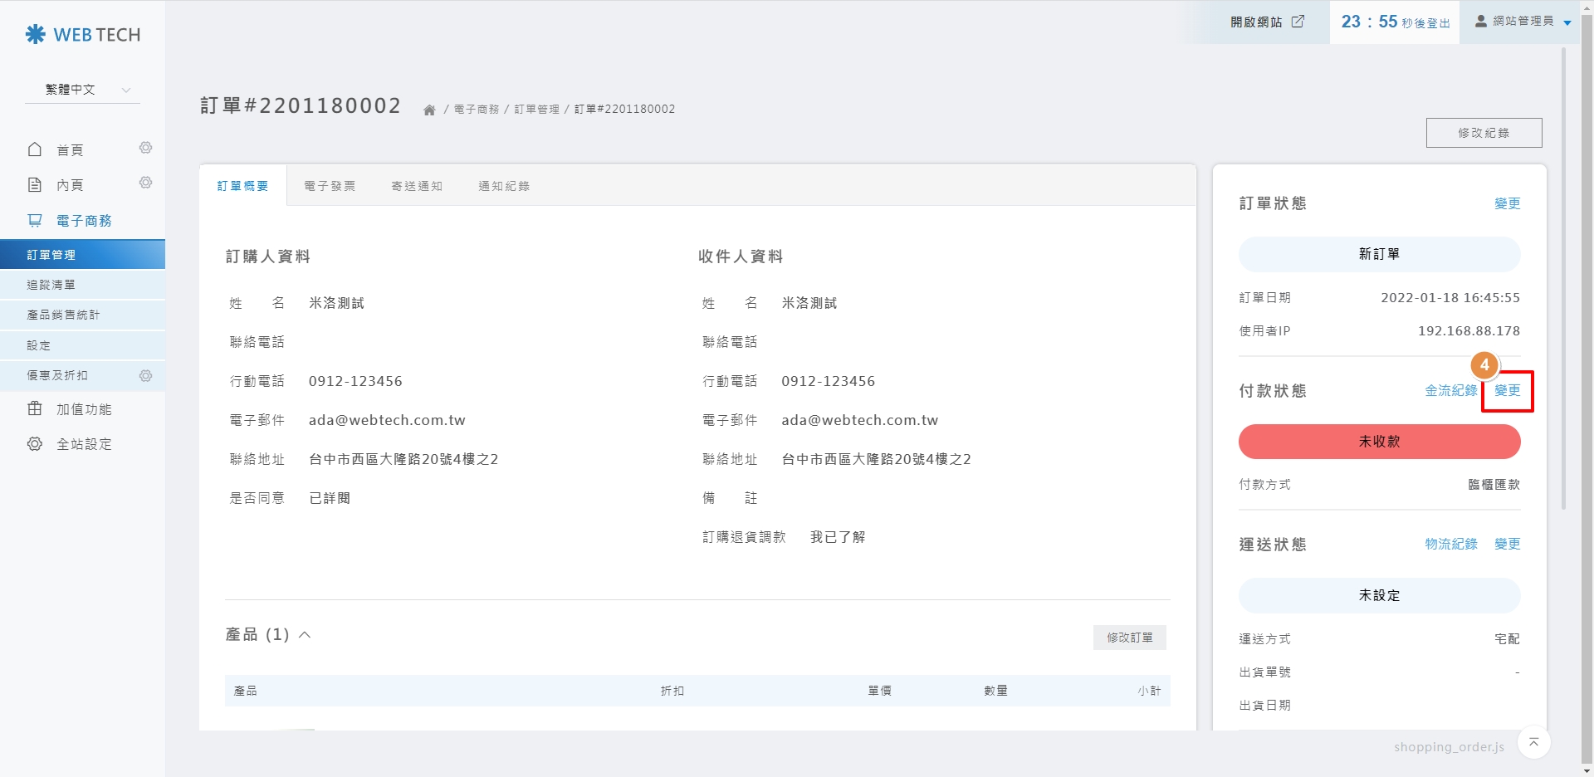Collapse the 產品 (1) section
The image size is (1594, 777).
305,635
